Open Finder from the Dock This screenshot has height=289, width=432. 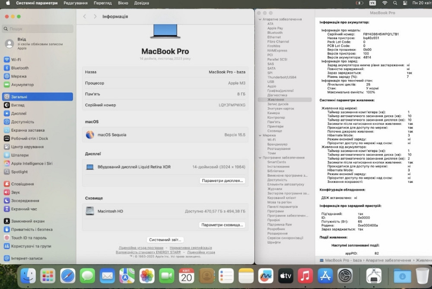[28, 276]
